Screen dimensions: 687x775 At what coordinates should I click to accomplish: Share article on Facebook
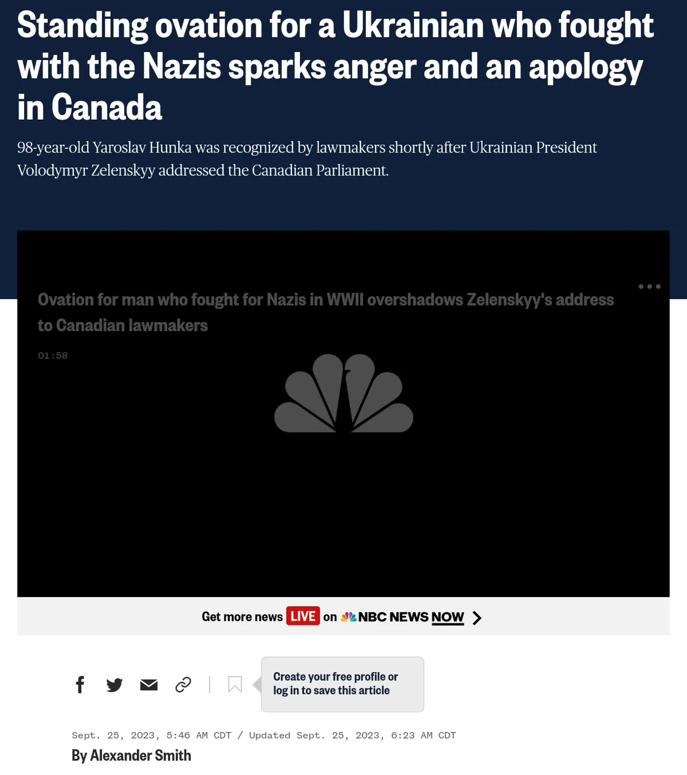[x=80, y=685]
